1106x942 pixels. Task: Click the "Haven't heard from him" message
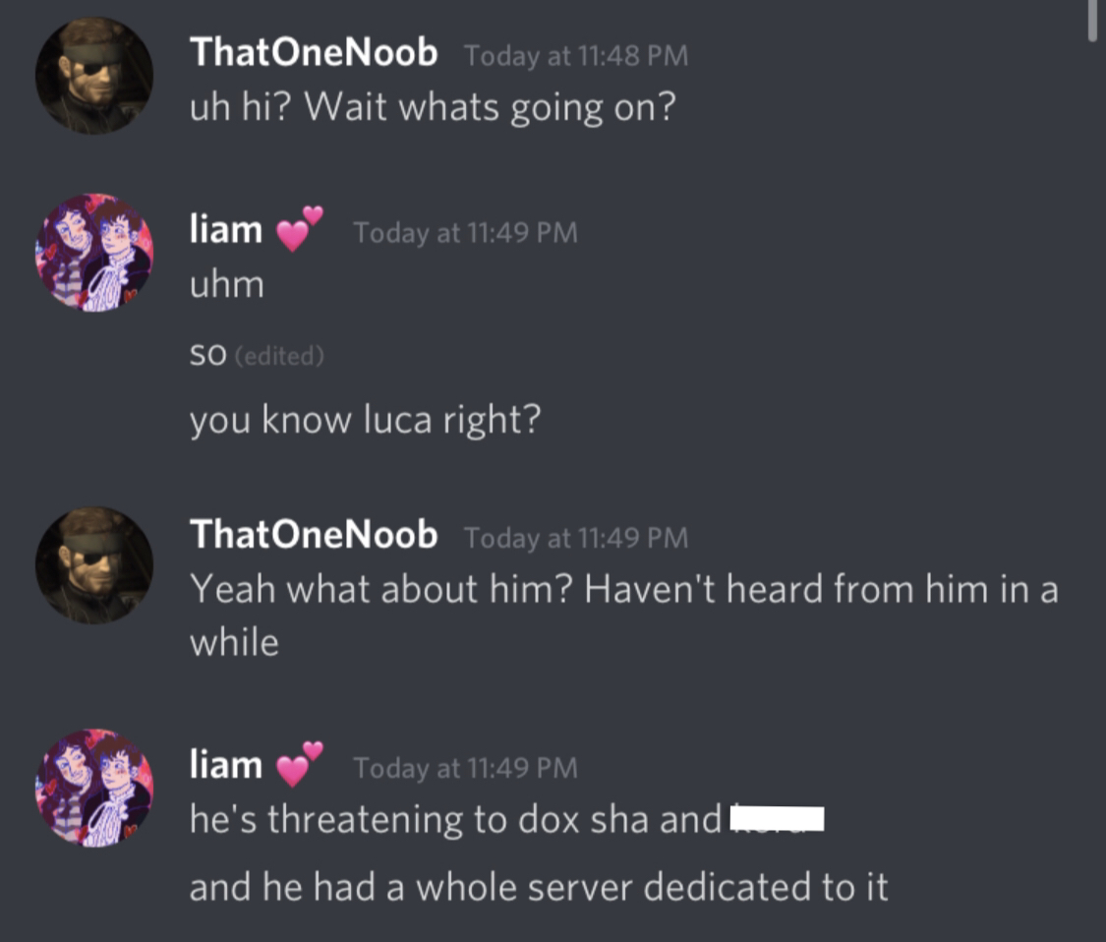[623, 615]
